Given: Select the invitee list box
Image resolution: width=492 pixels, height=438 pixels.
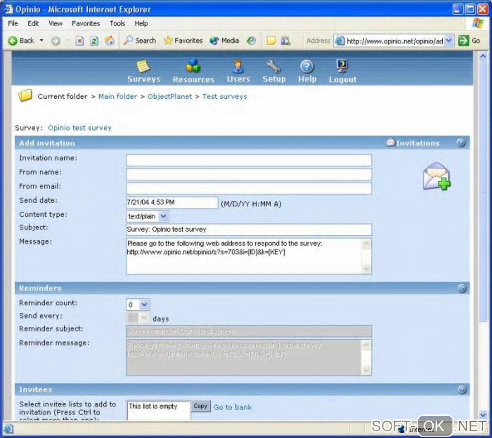Looking at the screenshot, I should click(159, 411).
